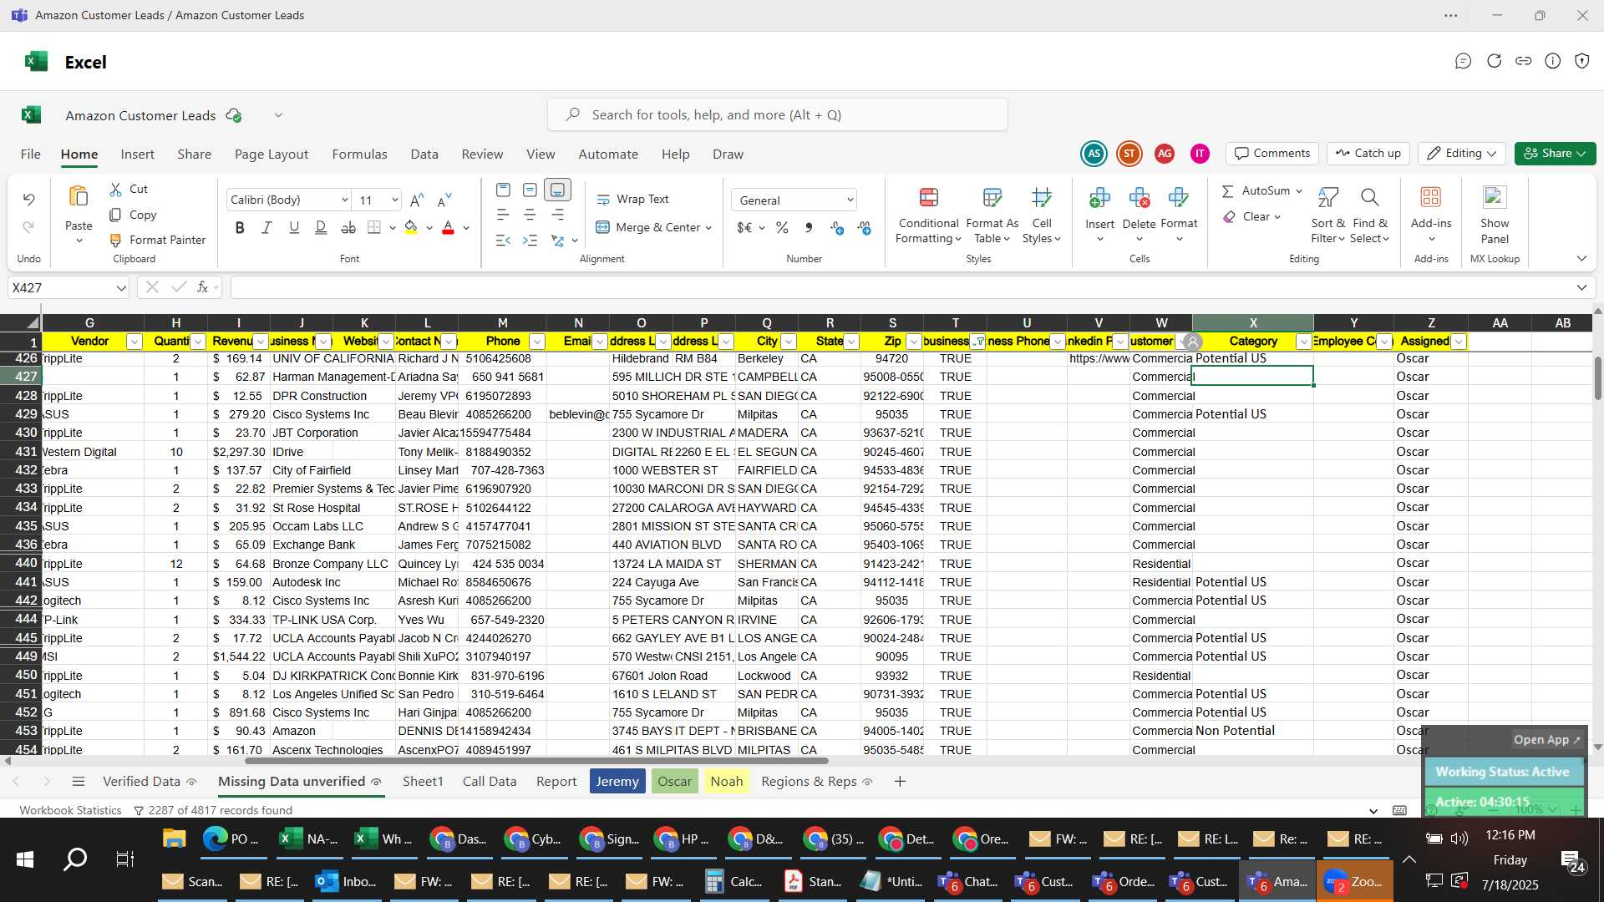
Task: Click the green Share button
Action: point(1555,154)
